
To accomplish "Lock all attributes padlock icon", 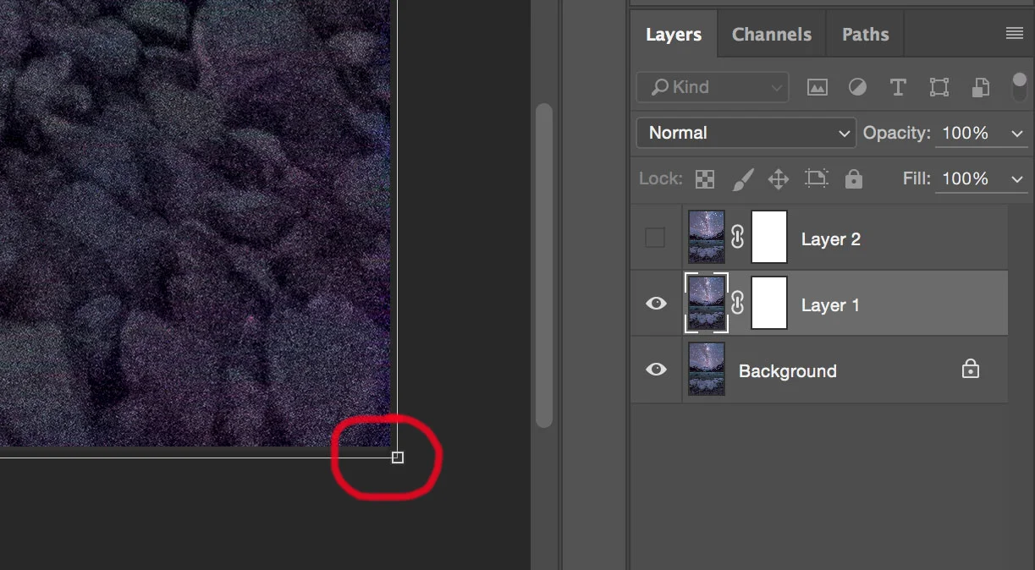I will tap(853, 178).
